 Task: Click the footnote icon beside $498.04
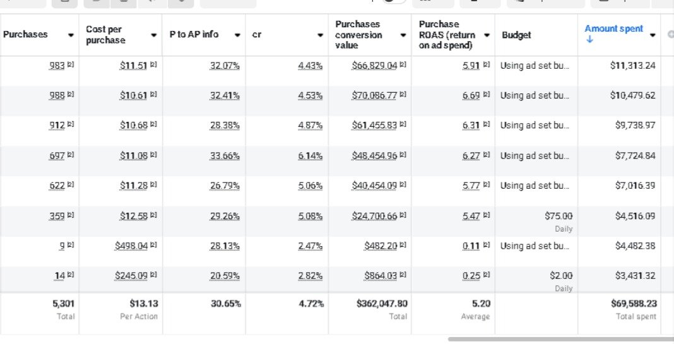[x=154, y=246]
